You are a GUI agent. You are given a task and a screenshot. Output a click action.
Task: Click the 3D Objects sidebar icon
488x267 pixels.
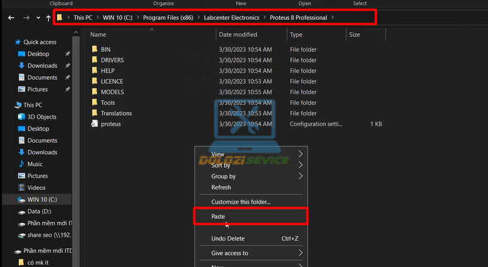click(x=21, y=117)
